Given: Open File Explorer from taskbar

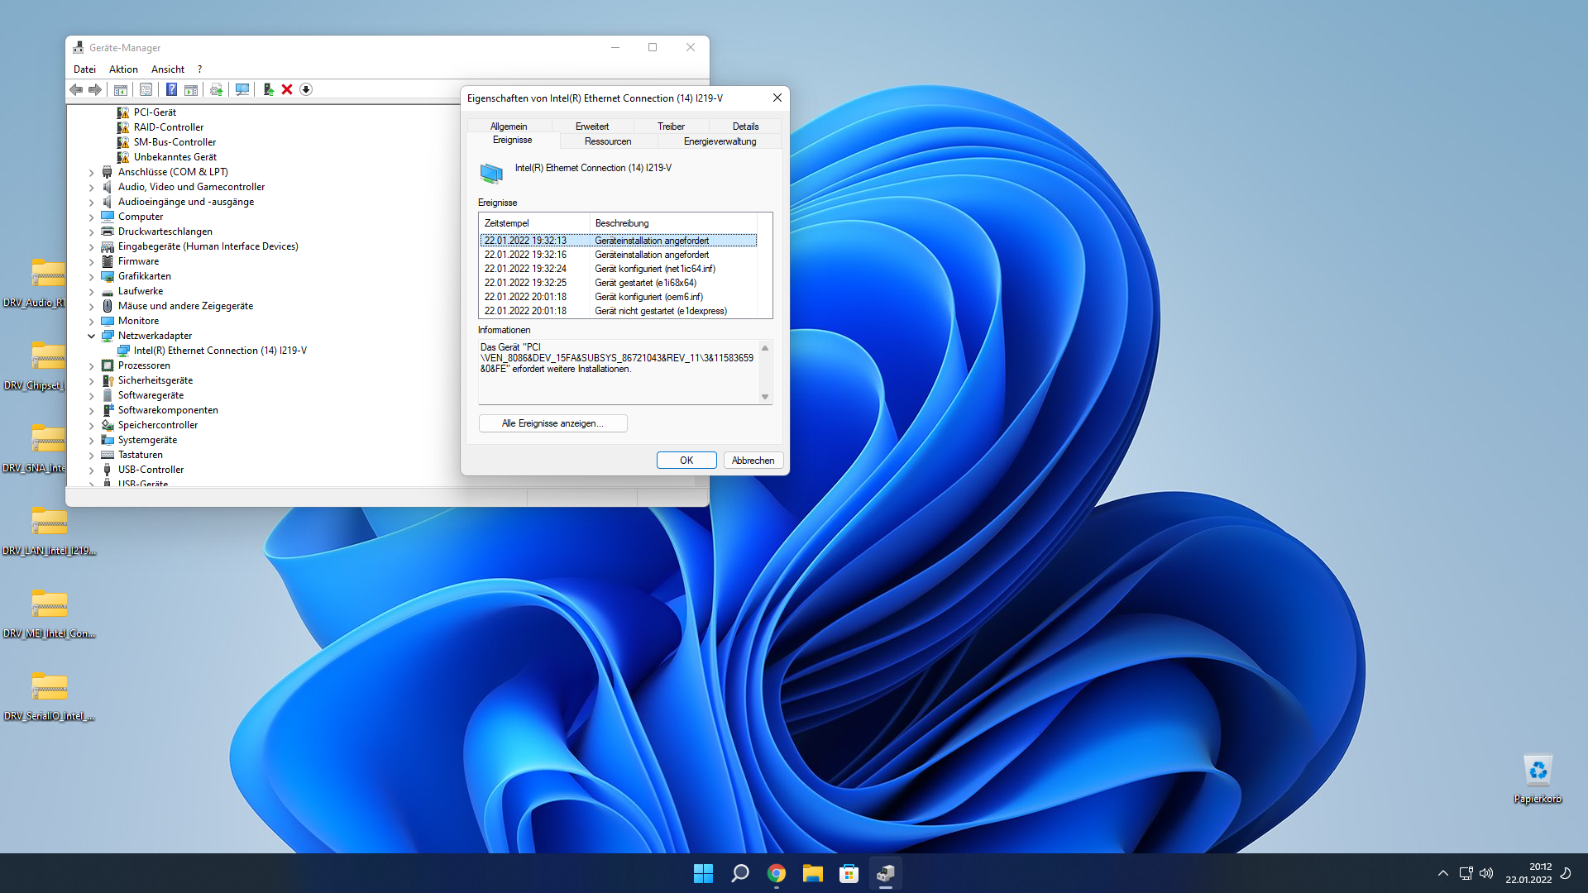Looking at the screenshot, I should tap(812, 873).
